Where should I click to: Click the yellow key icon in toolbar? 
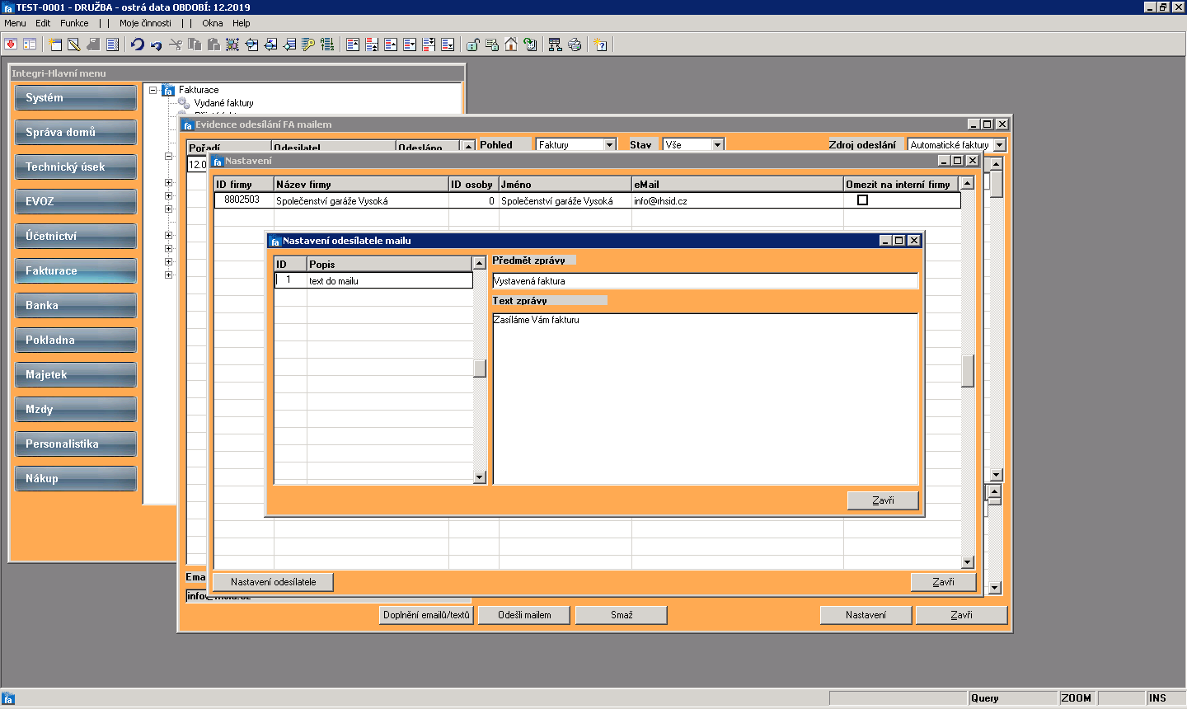[x=308, y=45]
